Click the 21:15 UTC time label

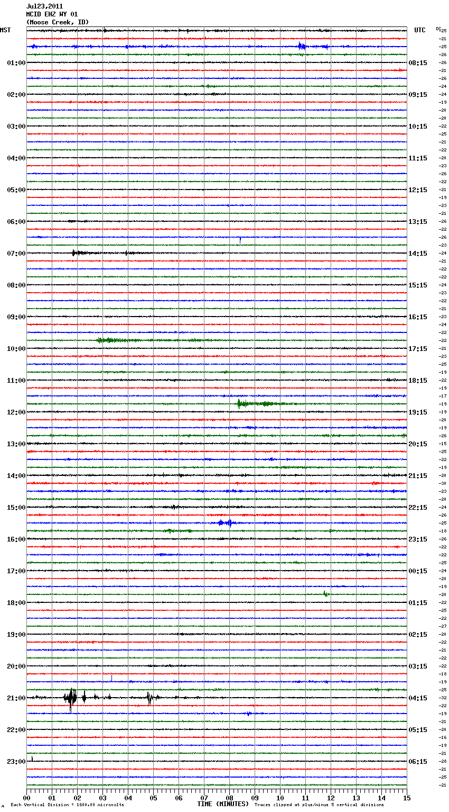(418, 476)
